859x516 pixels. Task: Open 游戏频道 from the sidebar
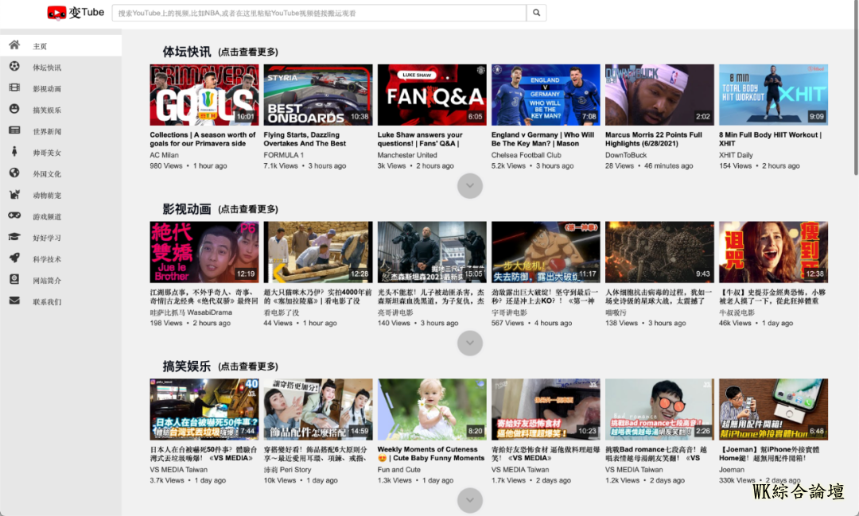point(47,217)
